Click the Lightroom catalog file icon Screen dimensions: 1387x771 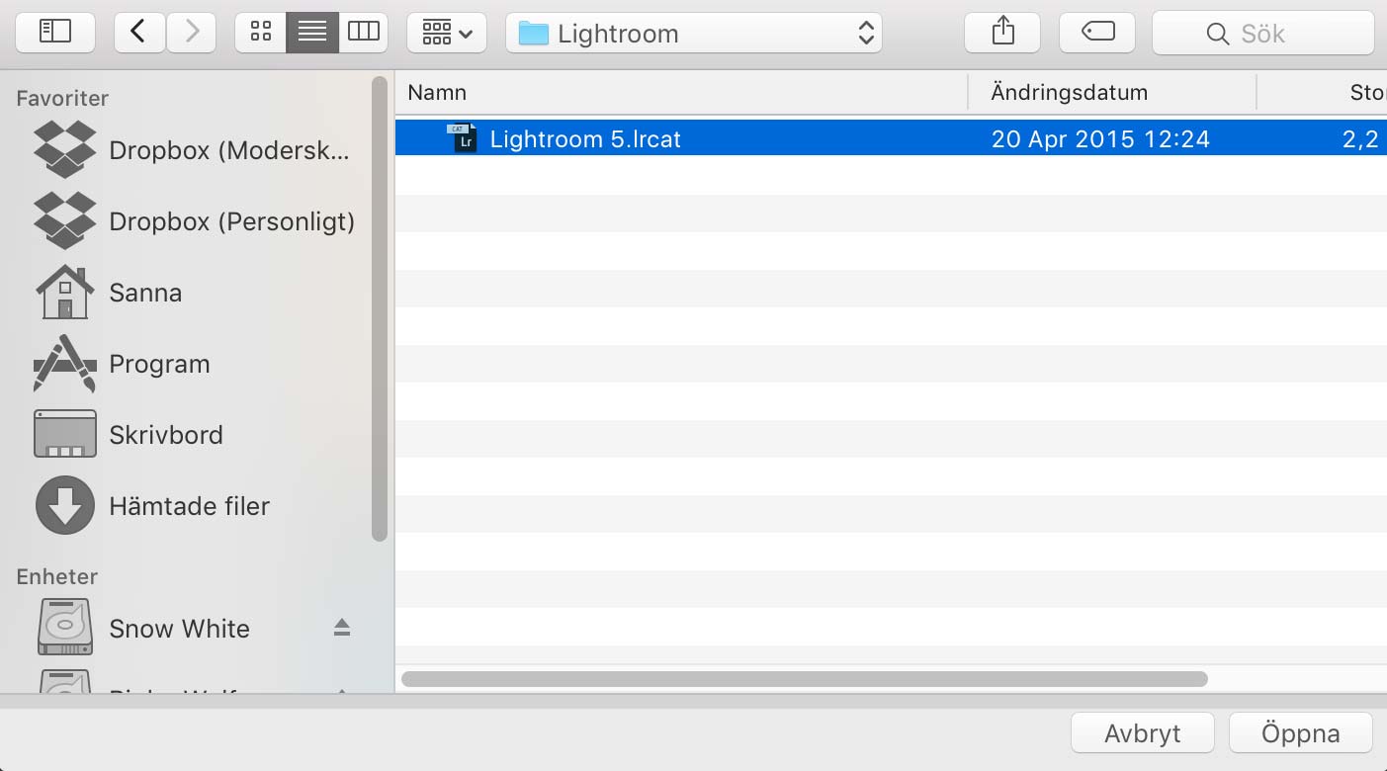[x=463, y=138]
